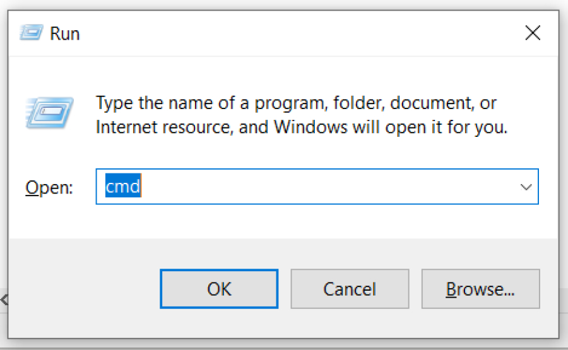Screen dimensions: 568x350
Task: Close the Run dialog with X
Action: point(533,33)
